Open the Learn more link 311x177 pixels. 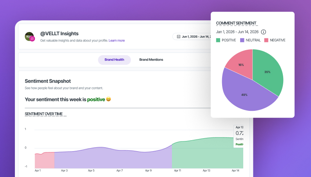click(x=117, y=40)
